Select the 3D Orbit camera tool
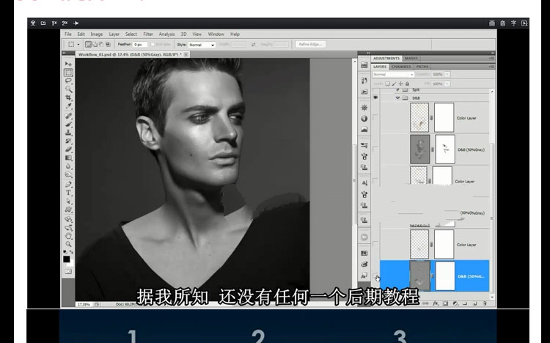 (68, 228)
